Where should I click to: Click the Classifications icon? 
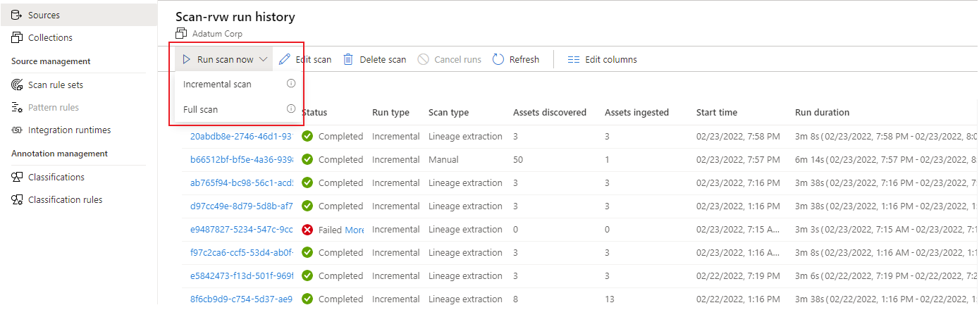pyautogui.click(x=17, y=177)
